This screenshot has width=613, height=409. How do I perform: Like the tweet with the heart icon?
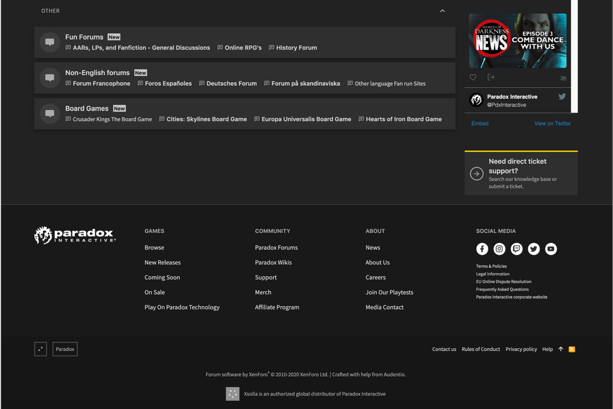coord(473,77)
